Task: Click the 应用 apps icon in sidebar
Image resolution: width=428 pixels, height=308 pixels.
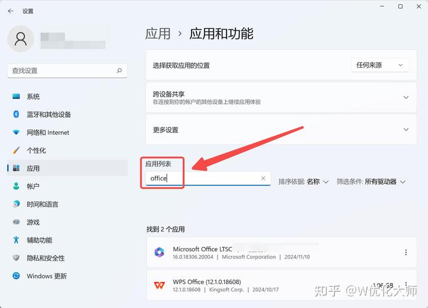Action: tap(16, 168)
